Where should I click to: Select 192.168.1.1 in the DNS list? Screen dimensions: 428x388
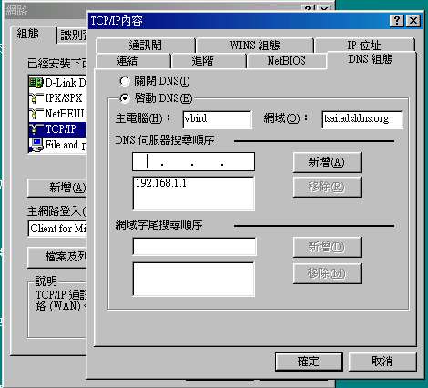(x=161, y=183)
